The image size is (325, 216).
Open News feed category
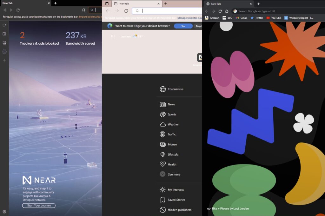[x=168, y=104]
